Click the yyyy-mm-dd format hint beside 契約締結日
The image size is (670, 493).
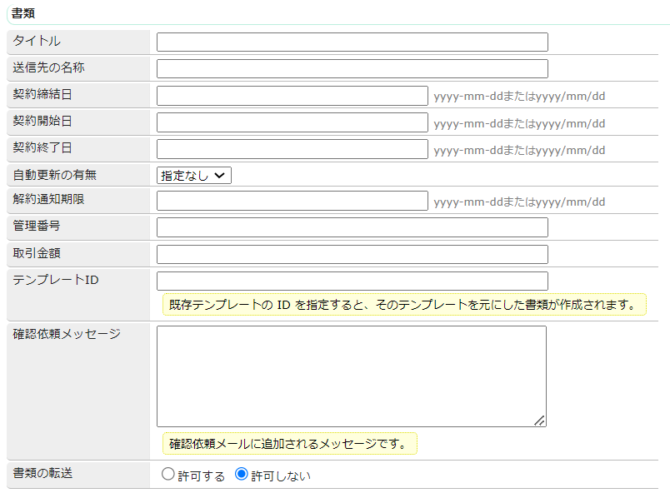click(518, 97)
